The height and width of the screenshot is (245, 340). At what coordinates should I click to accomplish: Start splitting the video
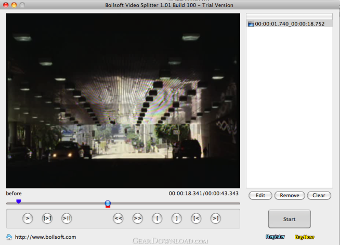coord(289,219)
